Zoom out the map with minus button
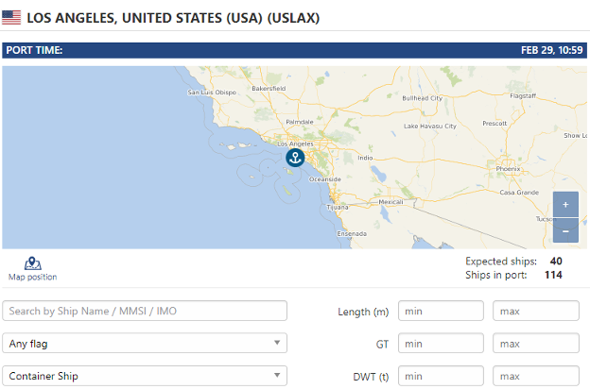The image size is (590, 389). tap(565, 230)
